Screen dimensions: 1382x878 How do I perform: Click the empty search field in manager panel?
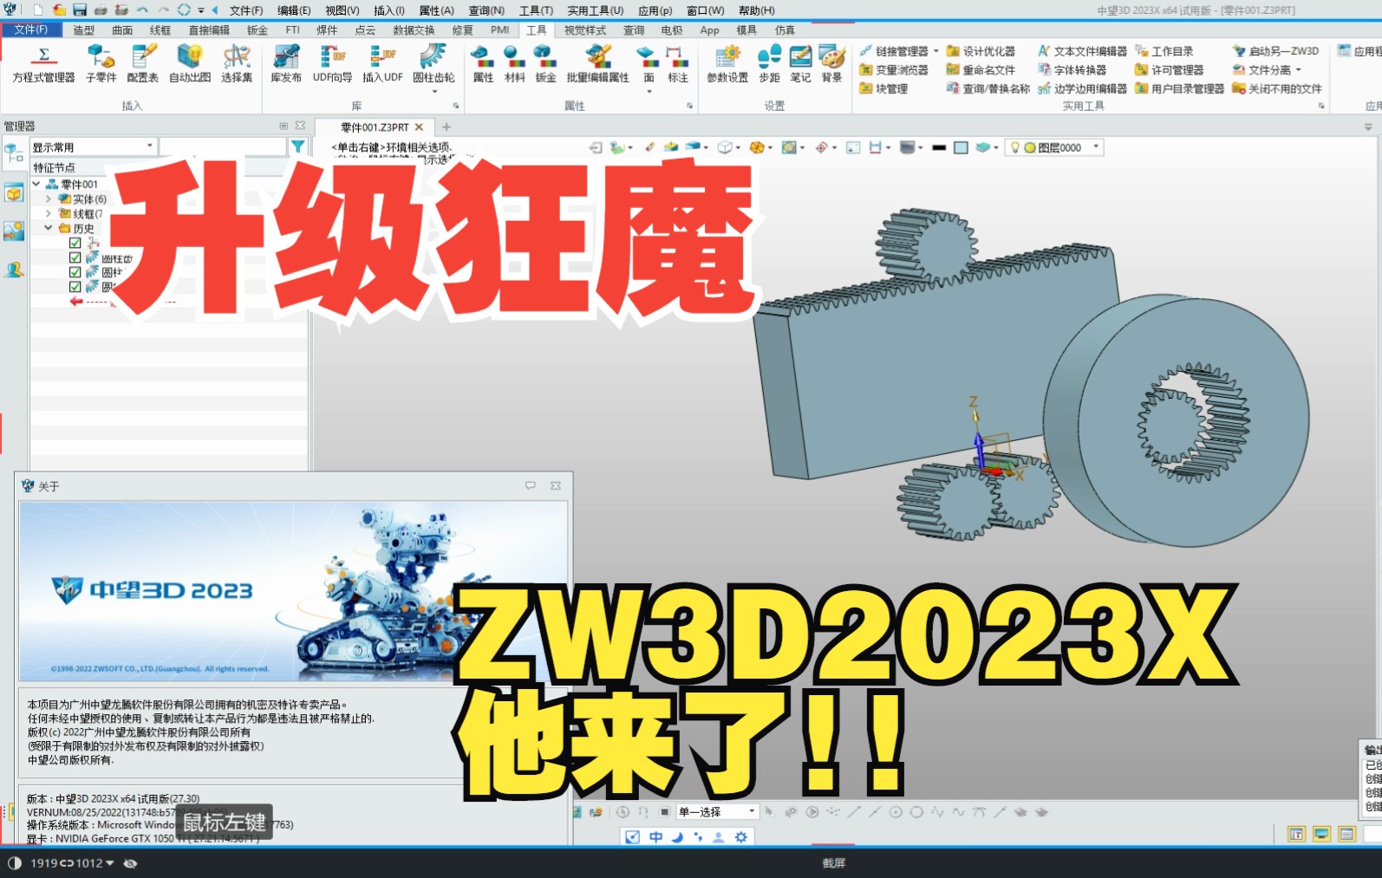[223, 146]
